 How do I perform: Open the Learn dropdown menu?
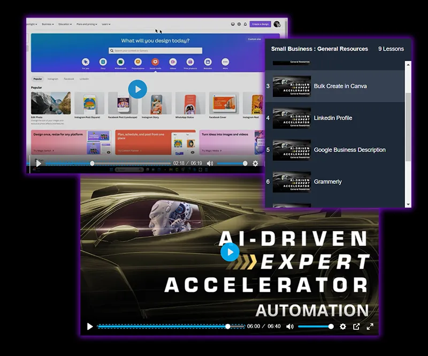tap(106, 24)
